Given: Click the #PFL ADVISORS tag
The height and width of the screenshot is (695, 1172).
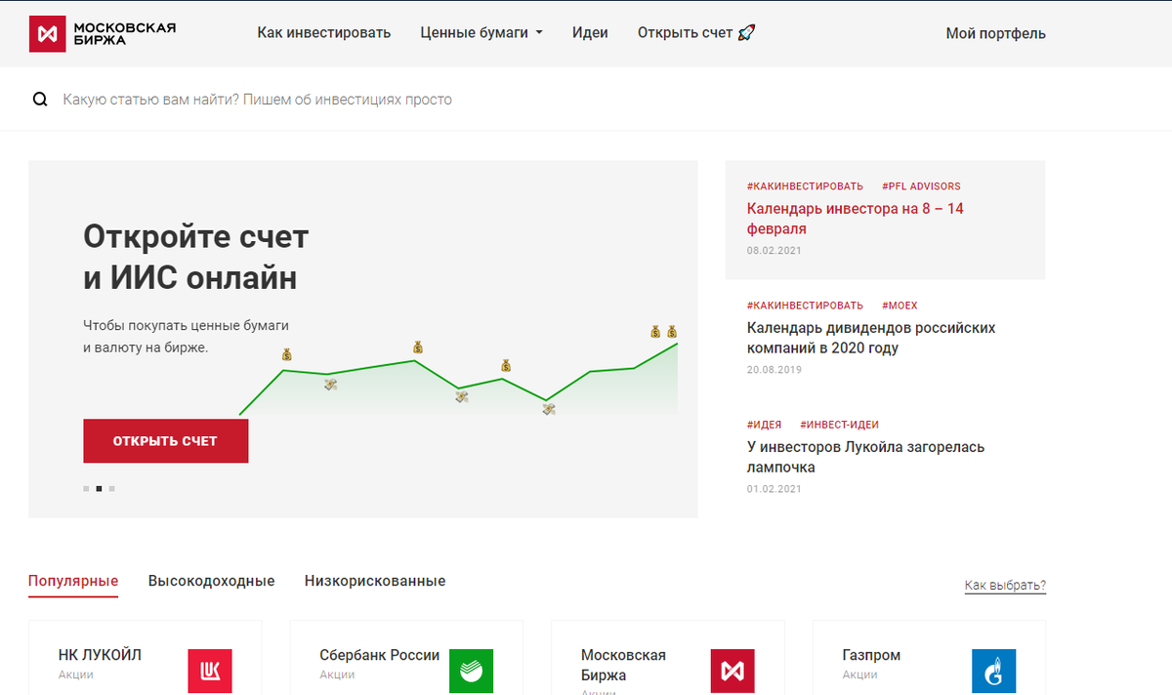Looking at the screenshot, I should click(x=921, y=186).
